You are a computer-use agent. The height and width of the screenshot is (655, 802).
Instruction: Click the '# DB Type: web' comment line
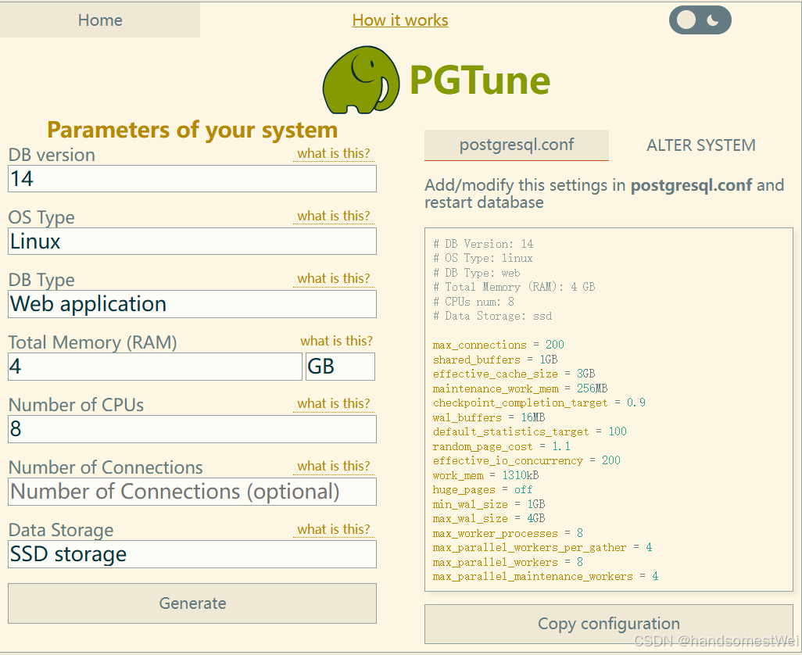tap(477, 273)
